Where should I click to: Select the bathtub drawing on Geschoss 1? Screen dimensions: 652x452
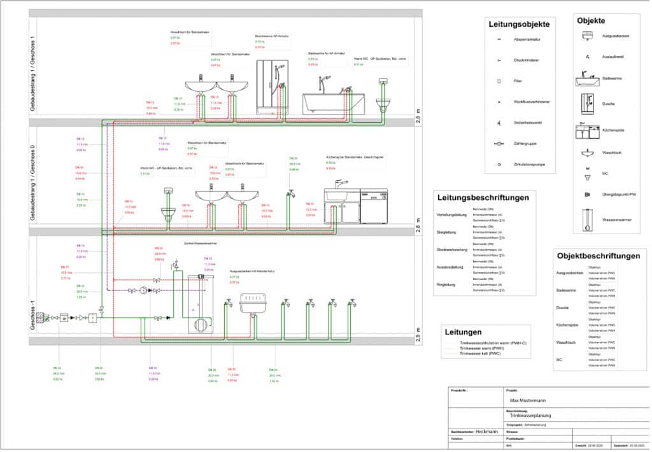pos(334,102)
